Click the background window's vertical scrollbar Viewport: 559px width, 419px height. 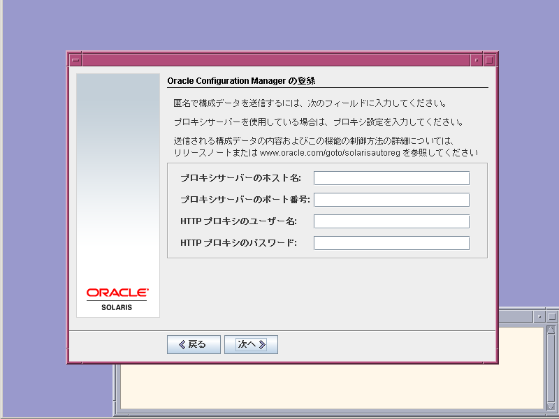click(551, 367)
